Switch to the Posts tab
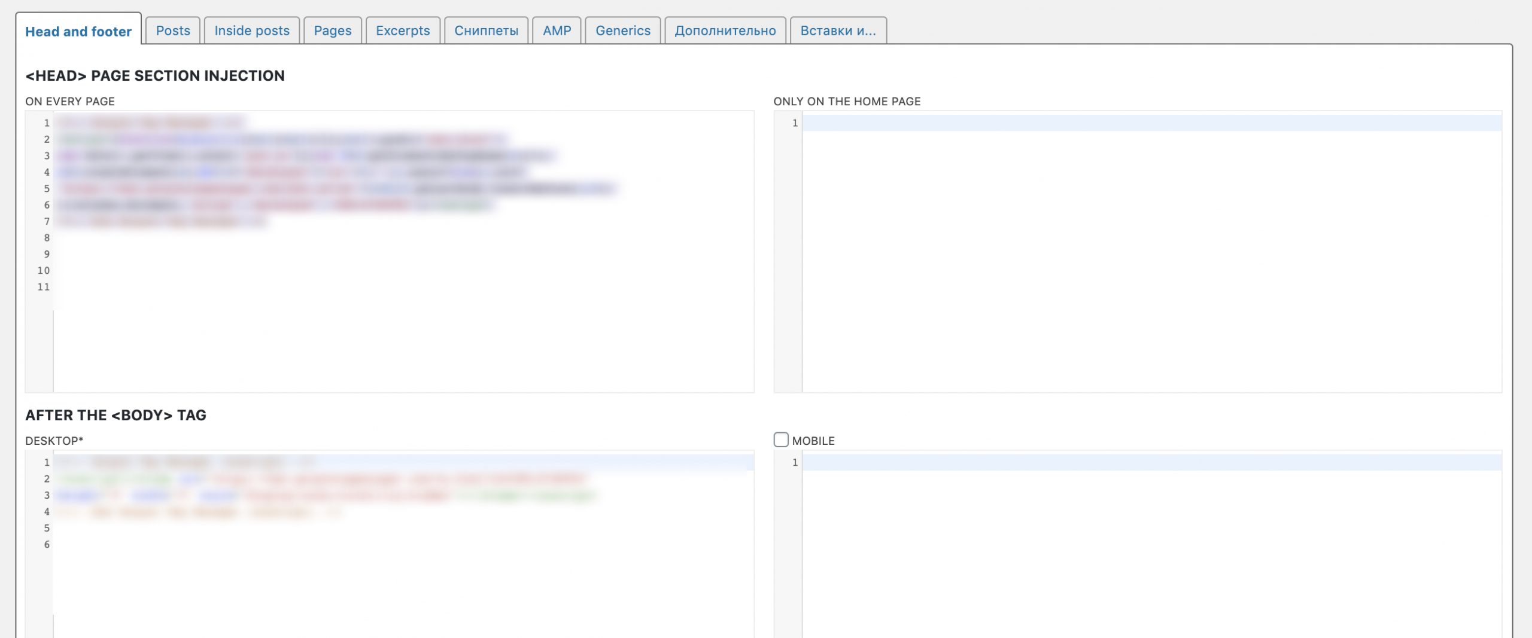Viewport: 1532px width, 638px height. 173,30
